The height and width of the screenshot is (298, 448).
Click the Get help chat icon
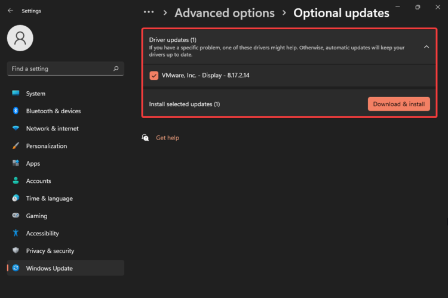[145, 138]
